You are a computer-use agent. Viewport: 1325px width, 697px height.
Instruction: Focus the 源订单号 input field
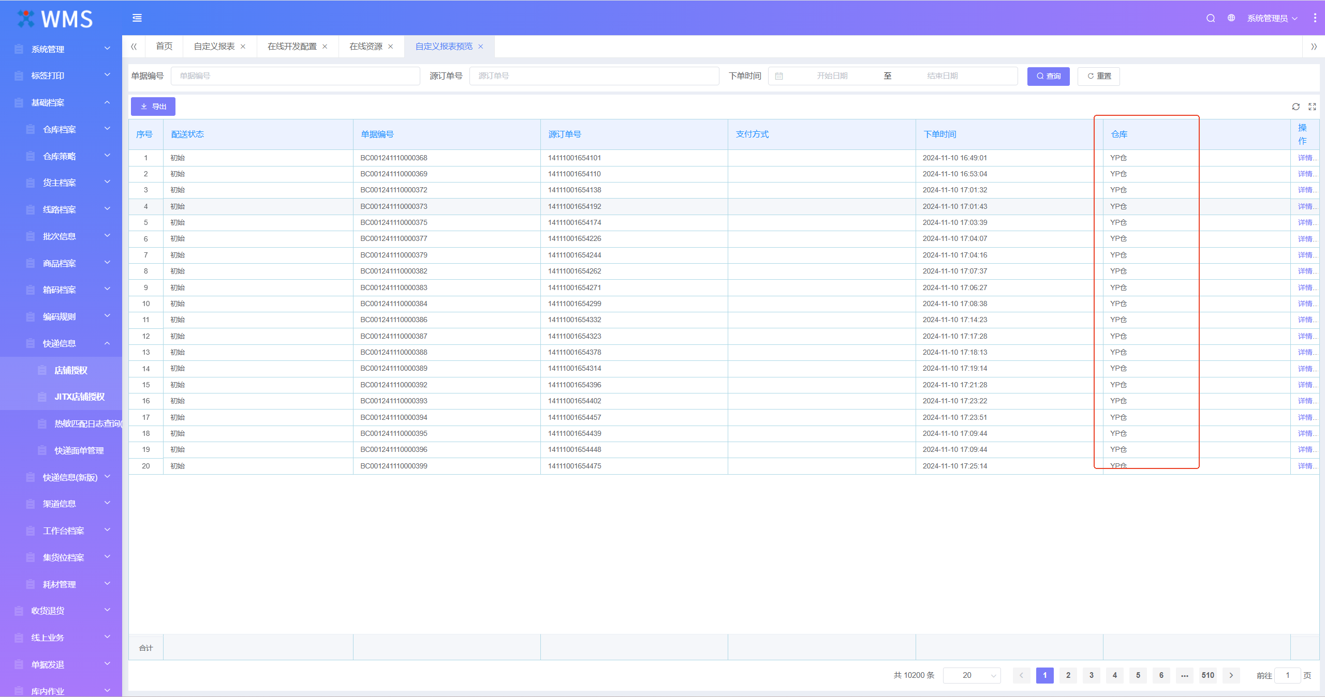(x=594, y=76)
